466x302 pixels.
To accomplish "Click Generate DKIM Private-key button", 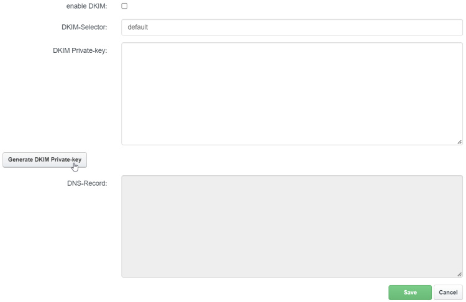I will 45,160.
